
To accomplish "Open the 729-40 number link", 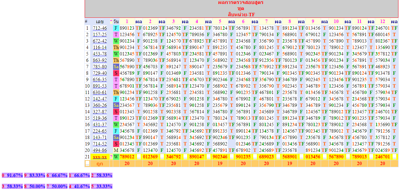I will pyautogui.click(x=100, y=73).
